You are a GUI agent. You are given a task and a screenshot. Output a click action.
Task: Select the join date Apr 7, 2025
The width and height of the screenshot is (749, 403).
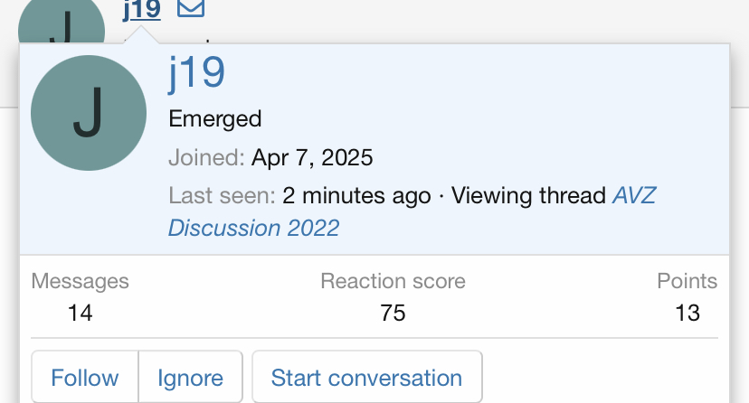coord(312,157)
